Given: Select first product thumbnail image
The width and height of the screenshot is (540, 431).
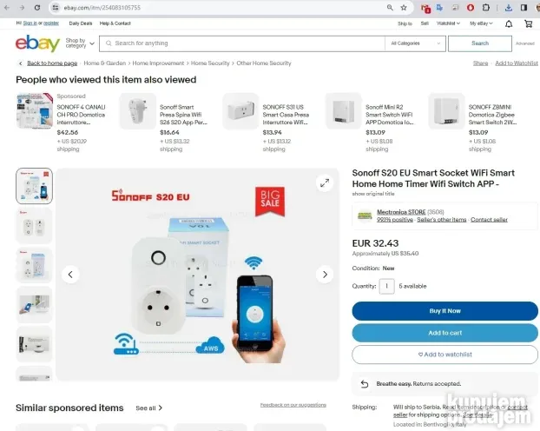Looking at the screenshot, I should [34, 186].
